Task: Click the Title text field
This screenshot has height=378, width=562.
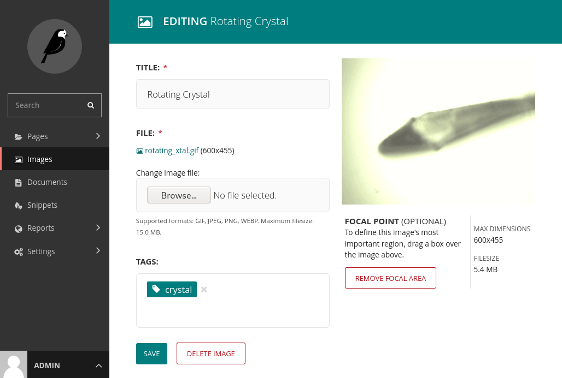Action: (x=232, y=94)
